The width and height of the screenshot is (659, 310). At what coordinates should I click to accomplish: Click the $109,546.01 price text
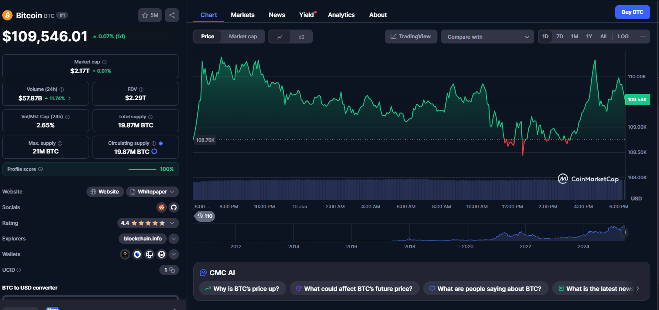click(x=45, y=37)
